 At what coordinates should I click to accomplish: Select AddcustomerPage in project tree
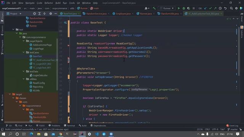42,45
